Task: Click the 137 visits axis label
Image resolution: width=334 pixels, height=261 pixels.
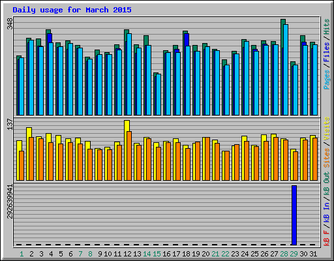Action: pos(10,125)
